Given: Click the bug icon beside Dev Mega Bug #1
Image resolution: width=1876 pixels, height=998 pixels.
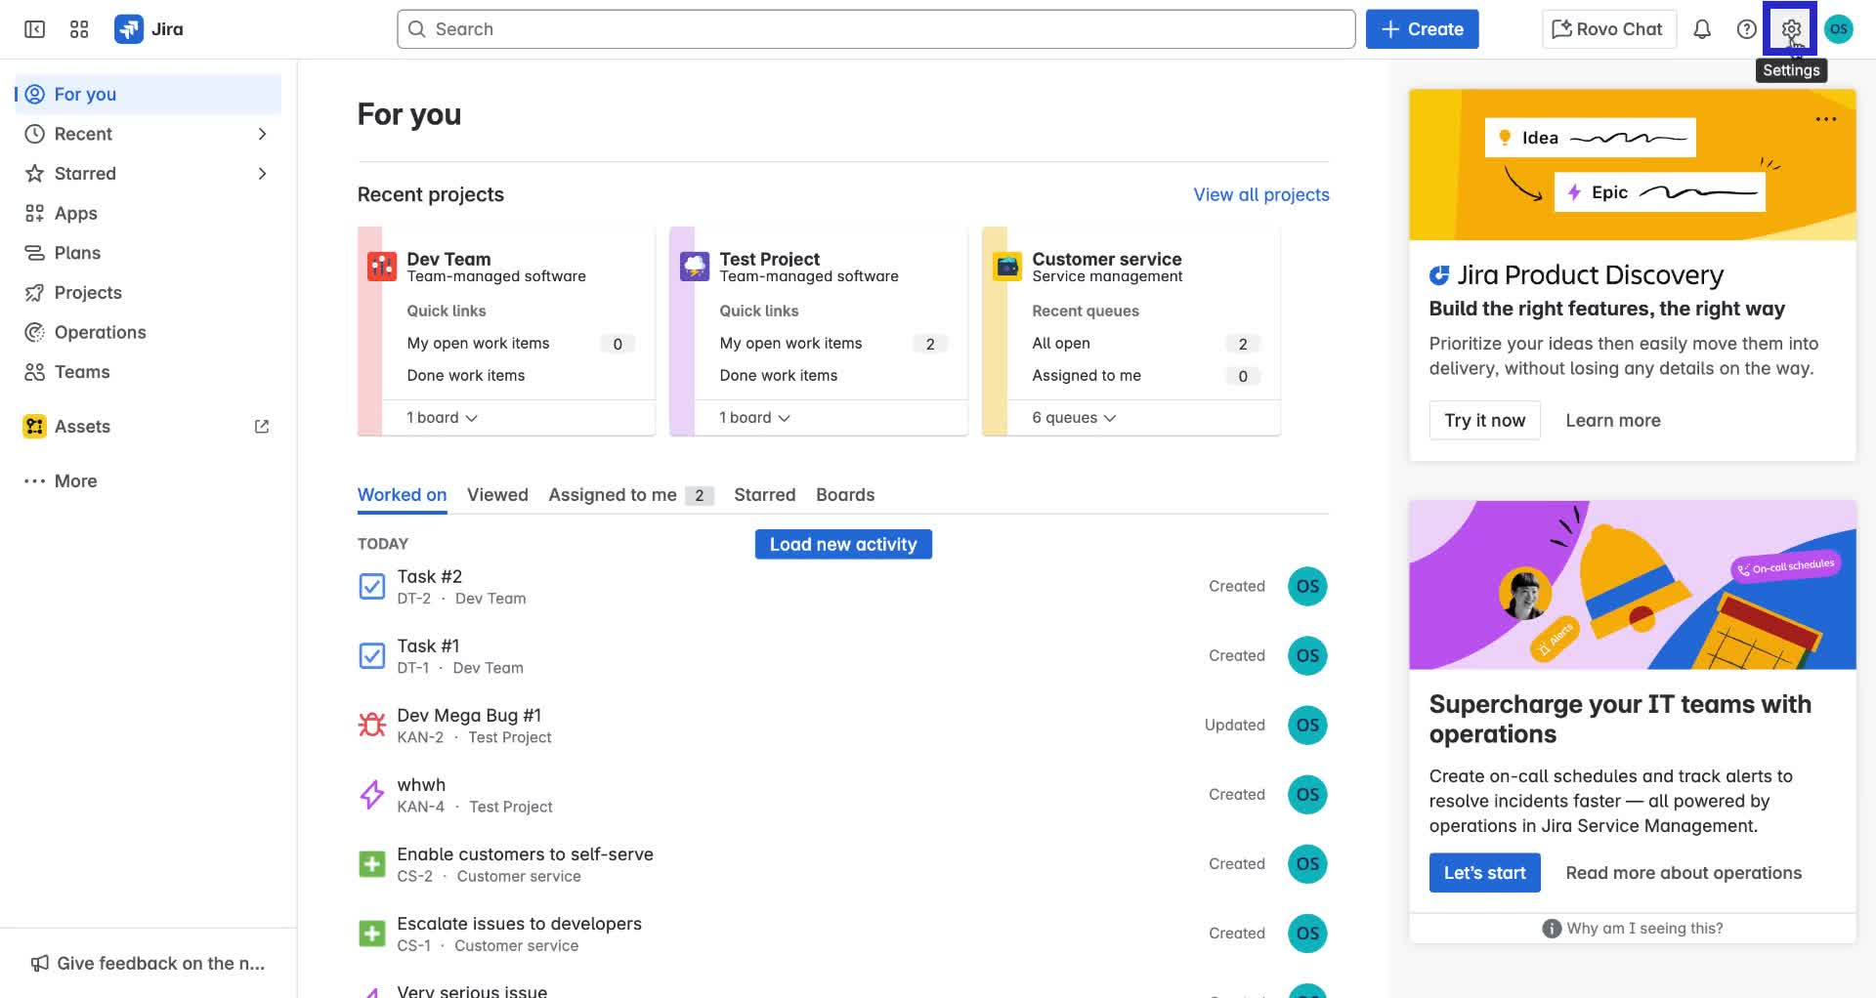Looking at the screenshot, I should point(372,724).
